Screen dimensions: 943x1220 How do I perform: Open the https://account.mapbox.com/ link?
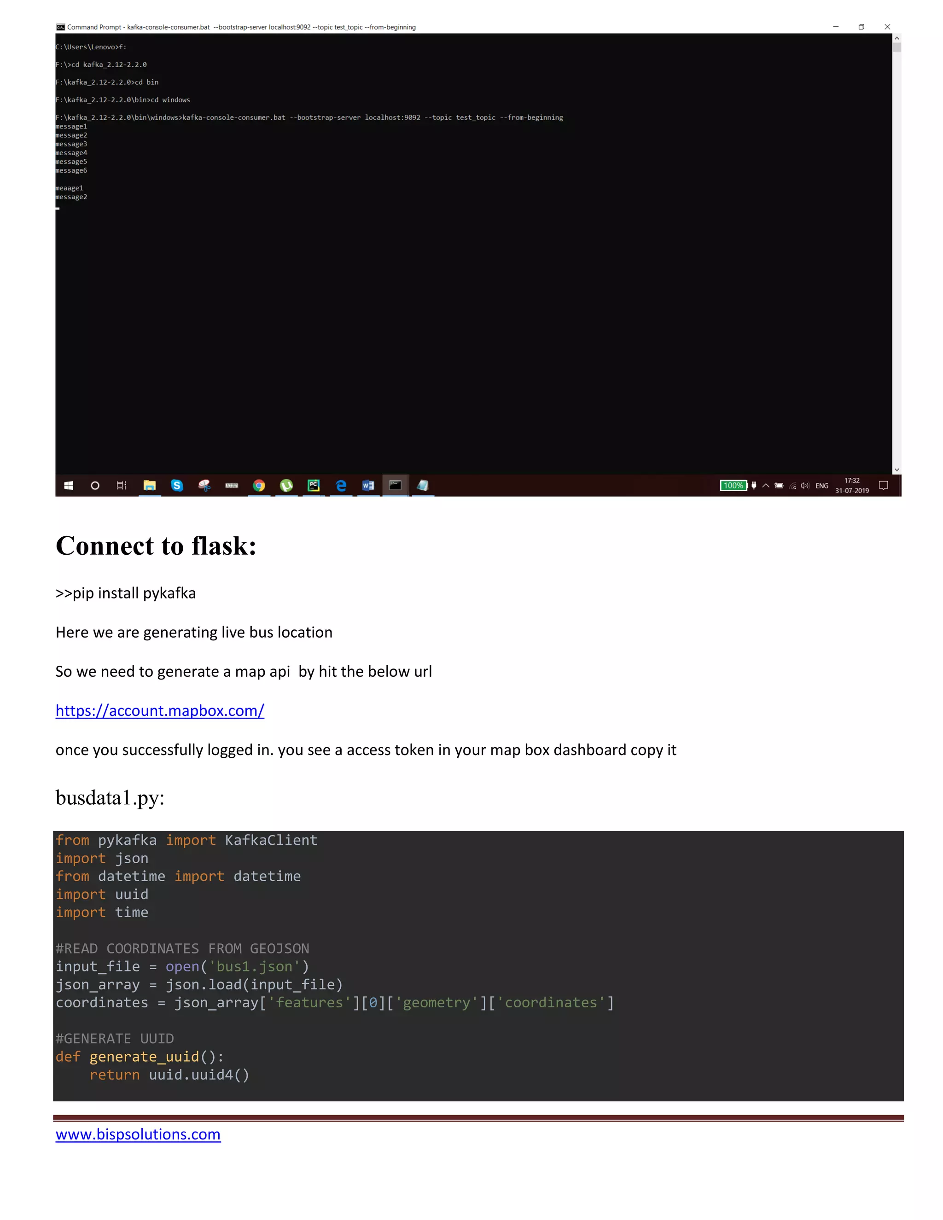160,710
